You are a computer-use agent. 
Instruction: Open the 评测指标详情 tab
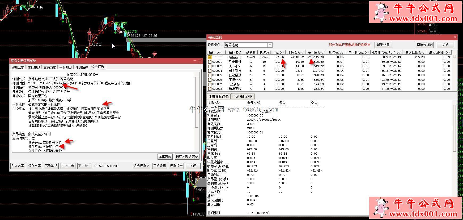(x=218, y=96)
